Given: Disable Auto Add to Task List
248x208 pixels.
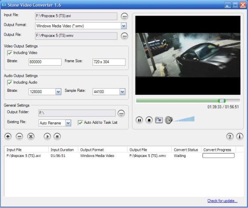Looking at the screenshot, I should pos(80,122).
